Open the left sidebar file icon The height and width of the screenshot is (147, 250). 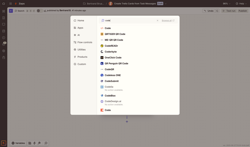click(3, 18)
